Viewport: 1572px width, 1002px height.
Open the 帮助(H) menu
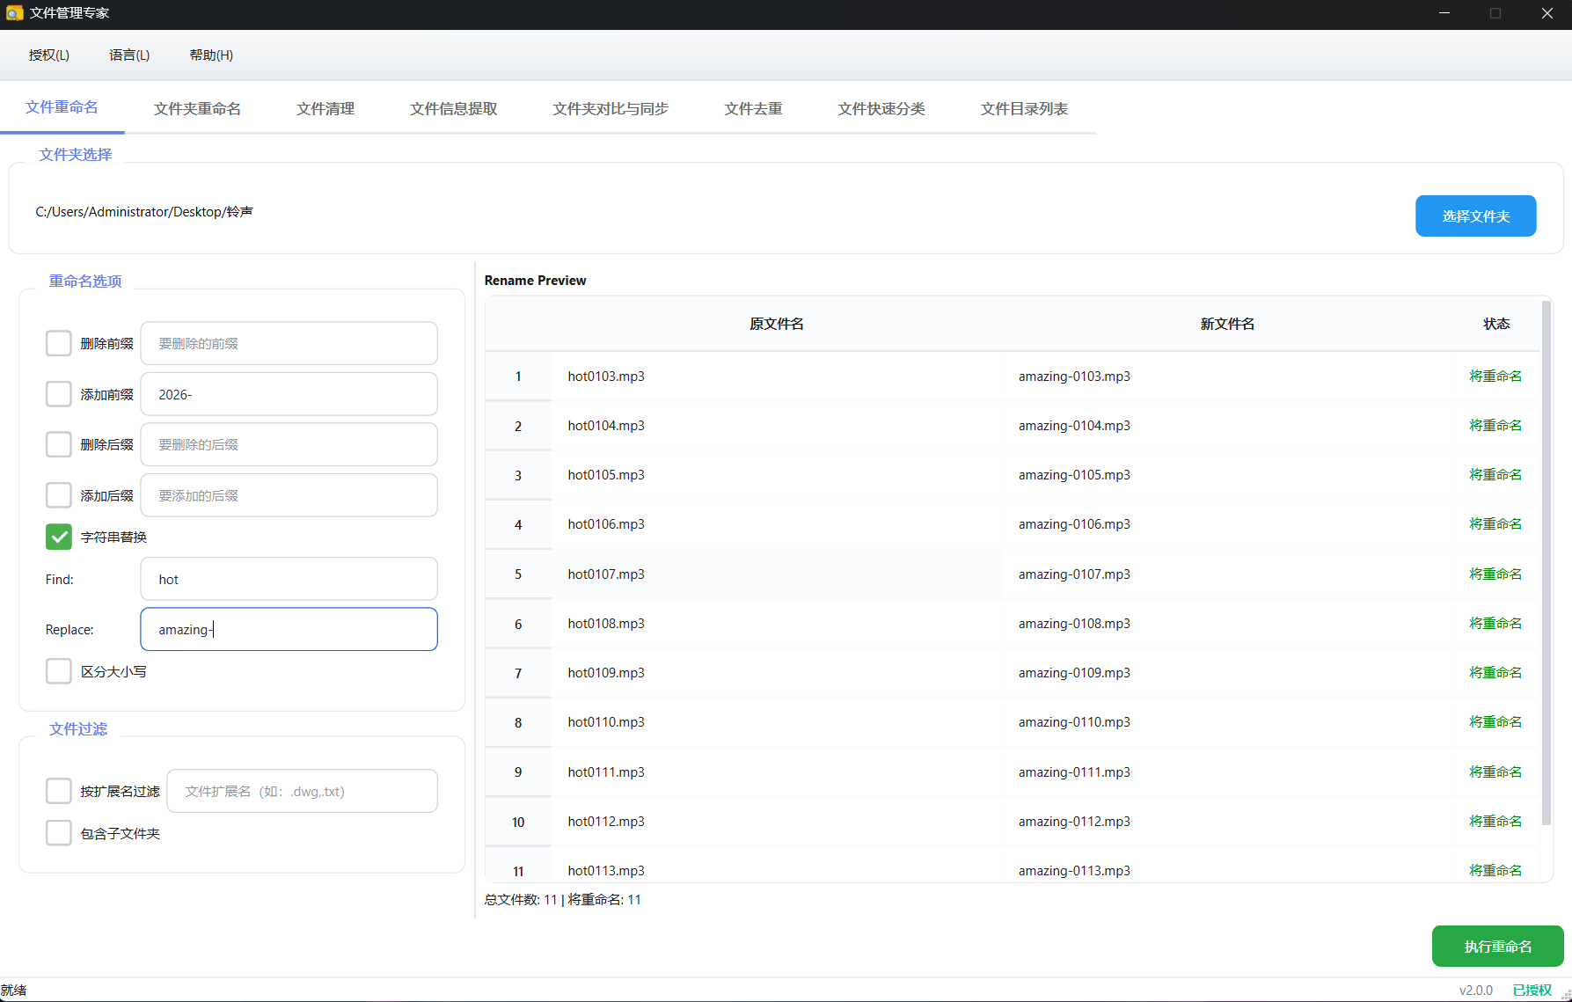(211, 55)
